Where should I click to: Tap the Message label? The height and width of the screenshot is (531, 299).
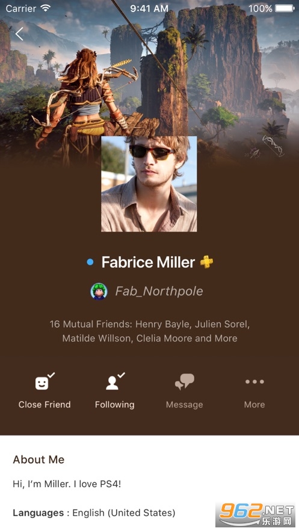coord(184,405)
